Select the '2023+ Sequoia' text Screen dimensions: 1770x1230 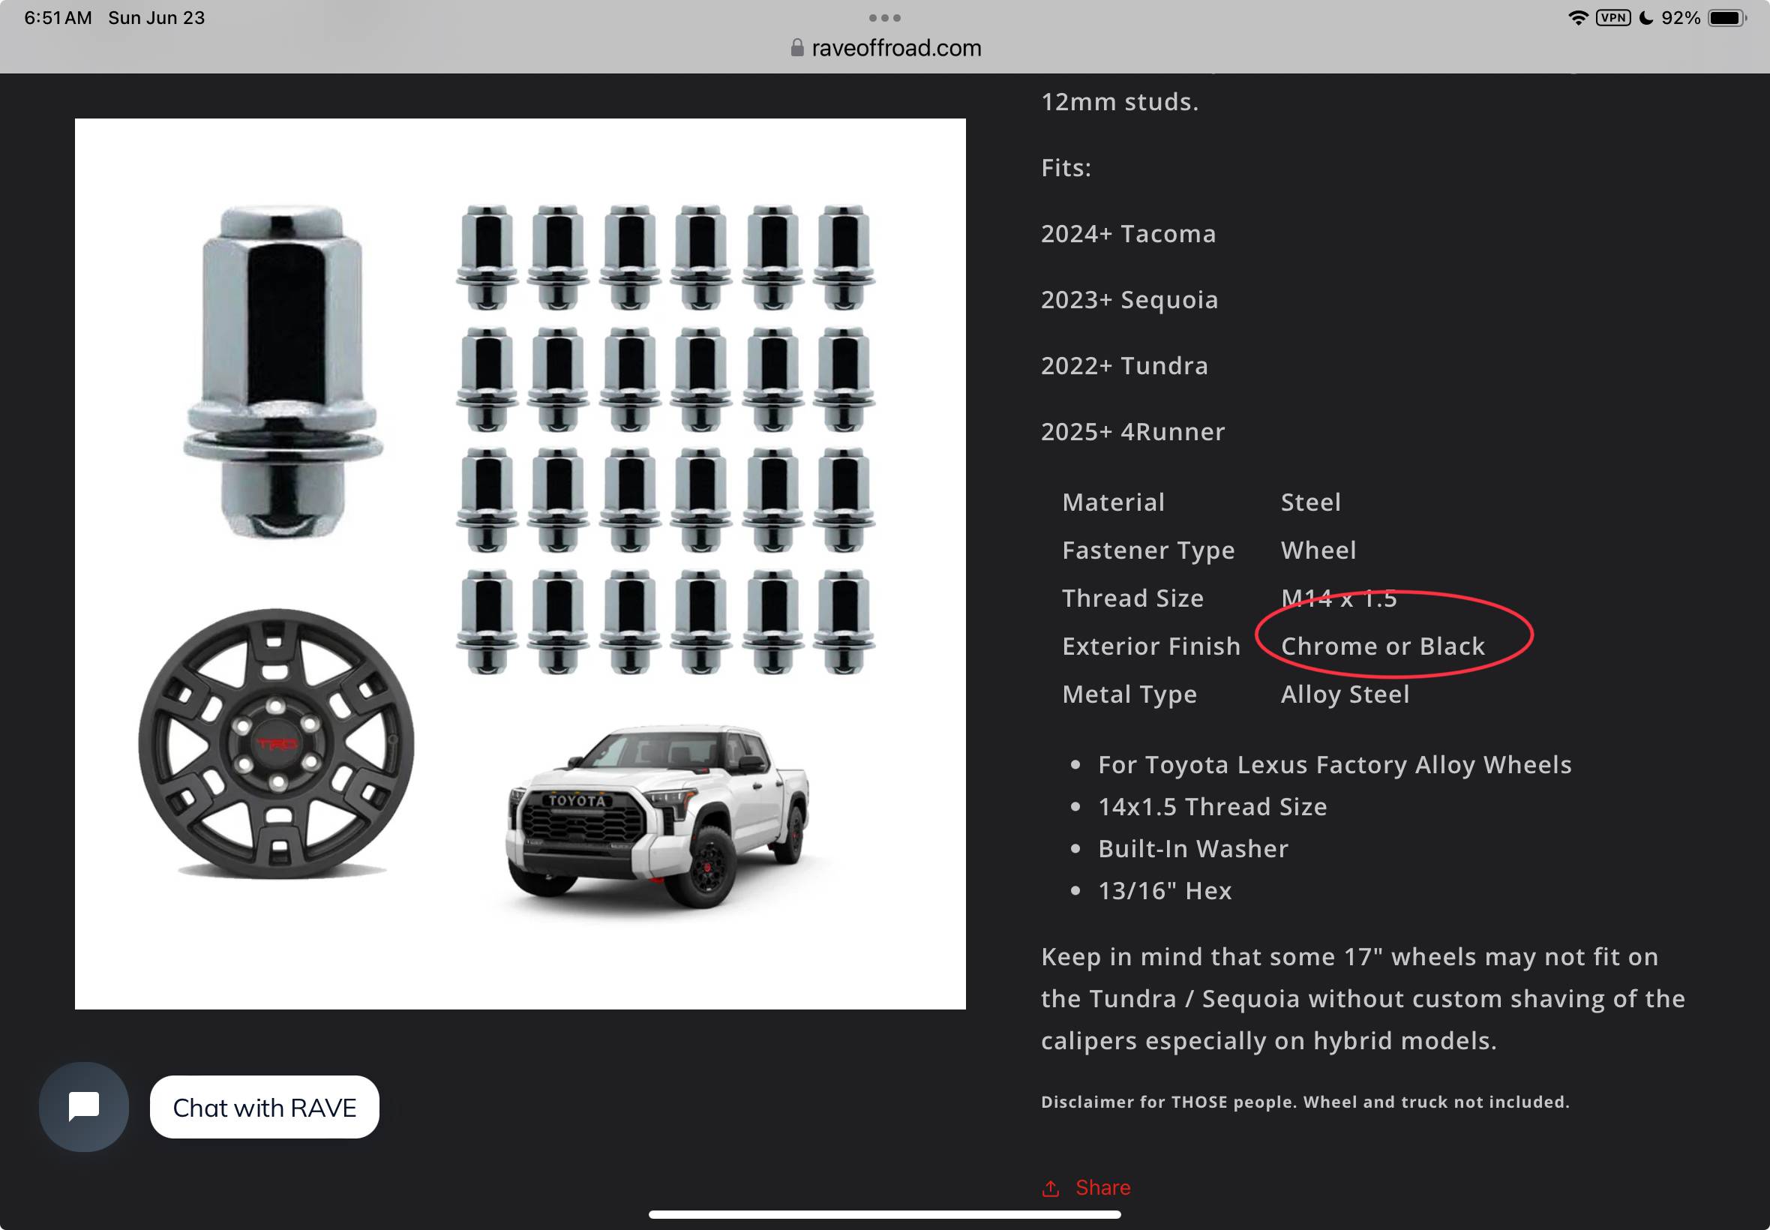[x=1129, y=300]
